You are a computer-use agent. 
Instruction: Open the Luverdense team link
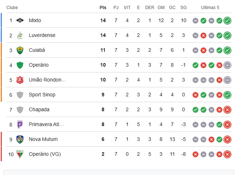click(x=42, y=35)
